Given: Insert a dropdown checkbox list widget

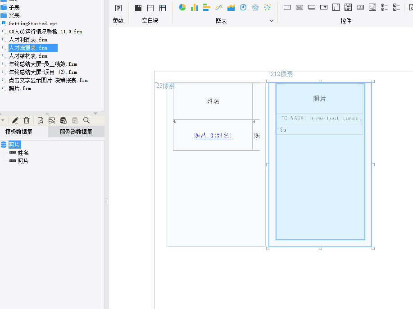Looking at the screenshot, I should (x=336, y=7).
